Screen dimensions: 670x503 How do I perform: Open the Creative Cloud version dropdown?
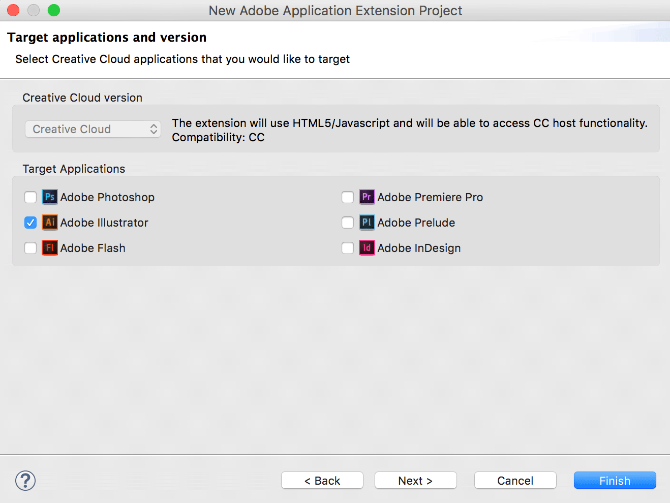(93, 129)
